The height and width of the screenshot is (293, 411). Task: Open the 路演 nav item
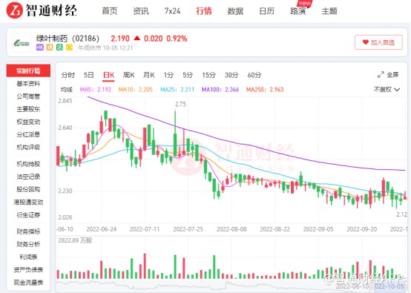point(298,11)
